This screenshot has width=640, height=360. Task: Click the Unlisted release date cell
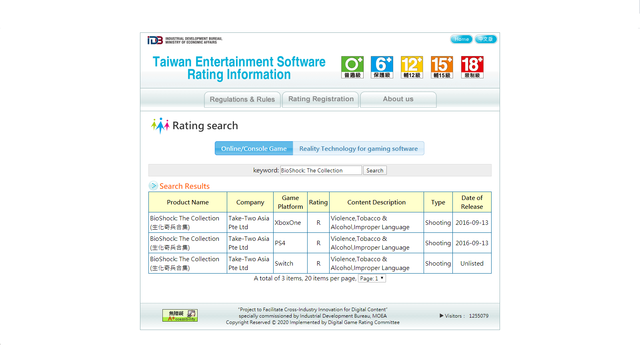coord(472,264)
